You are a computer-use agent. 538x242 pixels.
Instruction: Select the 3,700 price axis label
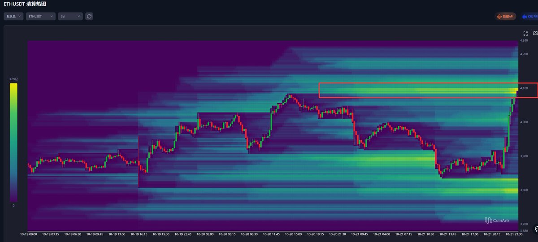pos(524,224)
